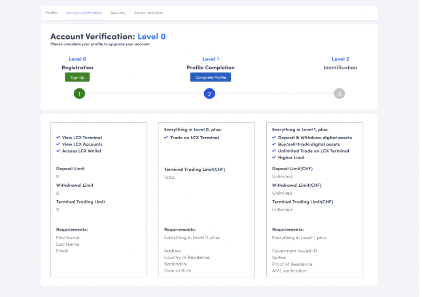The image size is (422, 297).
Task: Click checkmark beside Higher Limit
Action: click(x=274, y=158)
